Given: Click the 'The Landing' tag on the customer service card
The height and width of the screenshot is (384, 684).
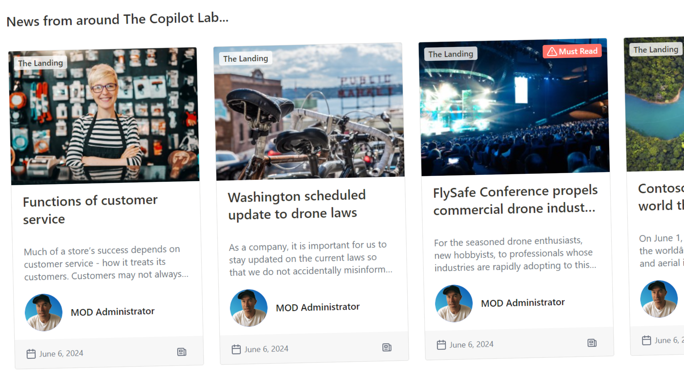Looking at the screenshot, I should (40, 63).
